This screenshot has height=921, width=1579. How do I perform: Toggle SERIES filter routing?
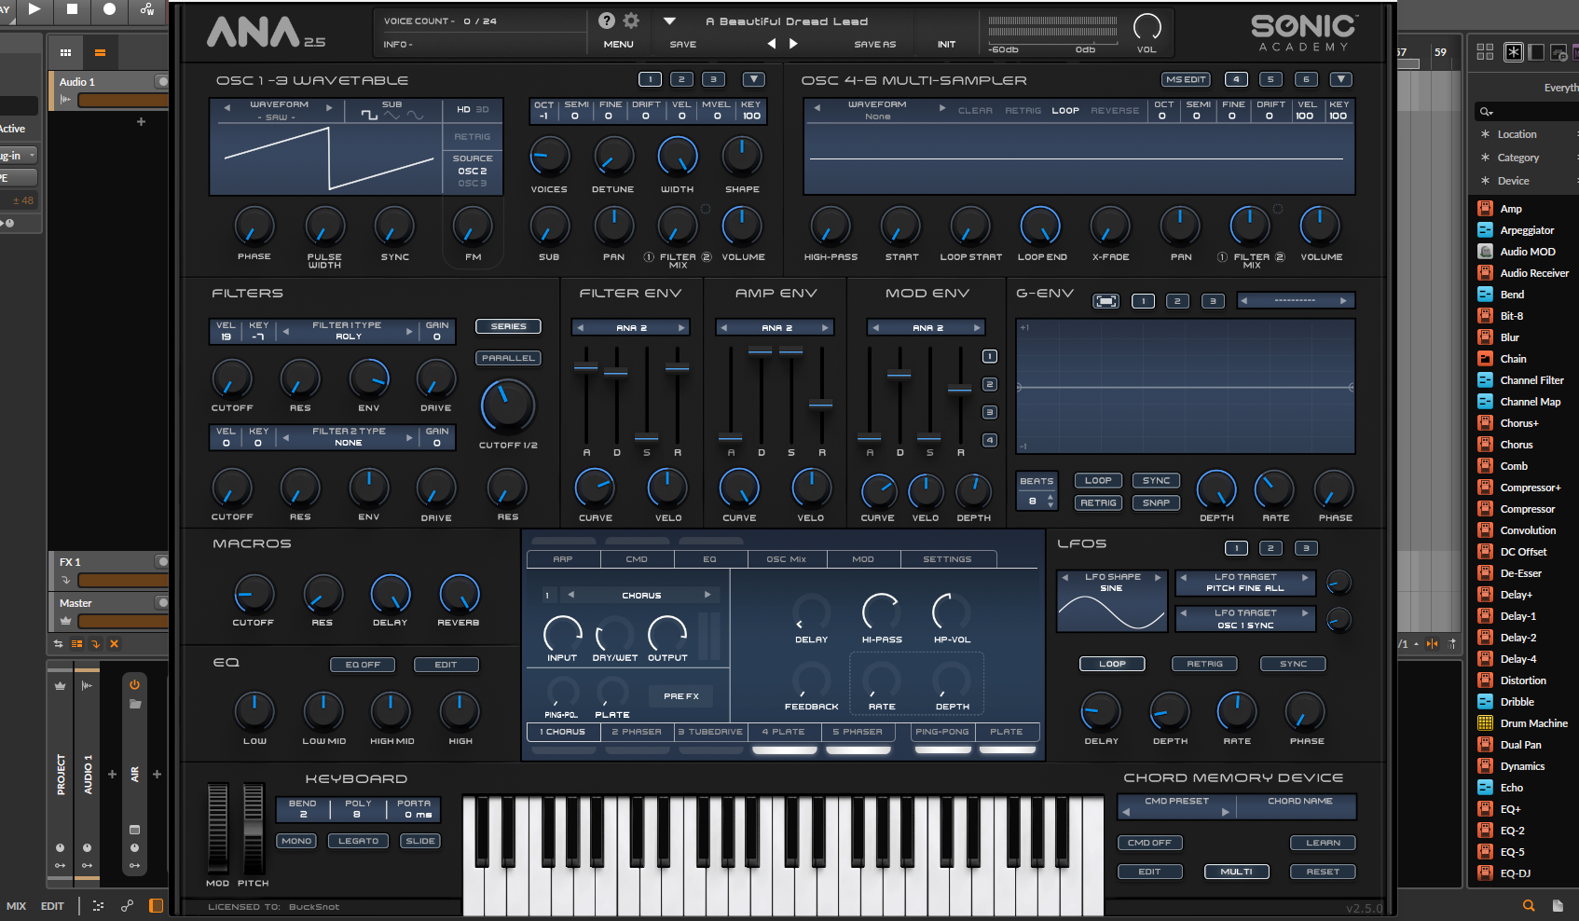click(x=508, y=326)
